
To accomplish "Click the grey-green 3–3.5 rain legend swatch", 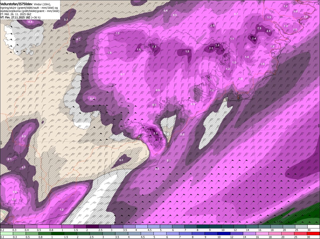I will [x=109, y=234].
